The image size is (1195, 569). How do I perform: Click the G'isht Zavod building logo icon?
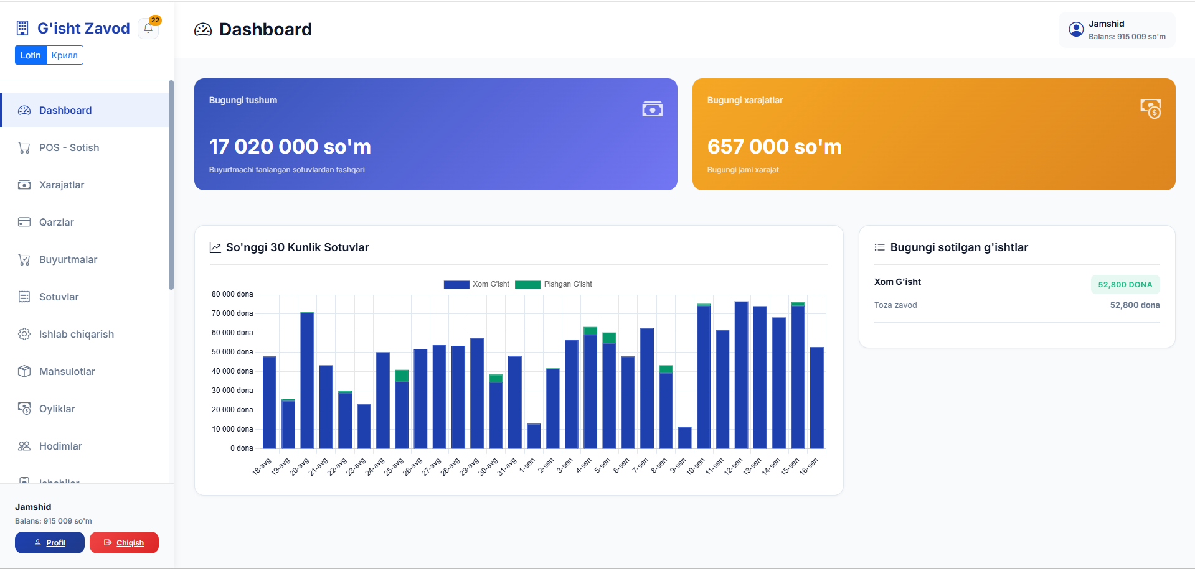point(22,28)
